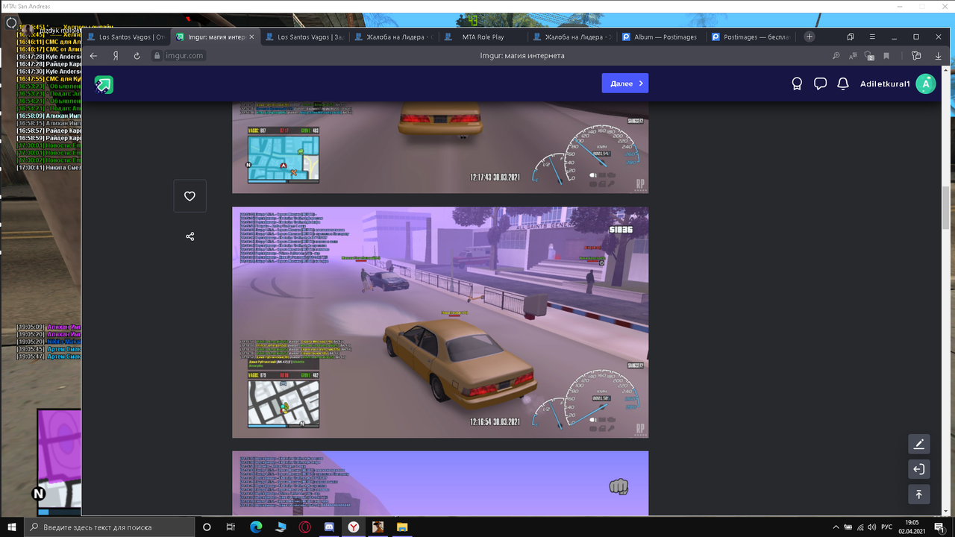Open the Imgur logo home link
Screen dimensions: 955x537
coord(104,84)
